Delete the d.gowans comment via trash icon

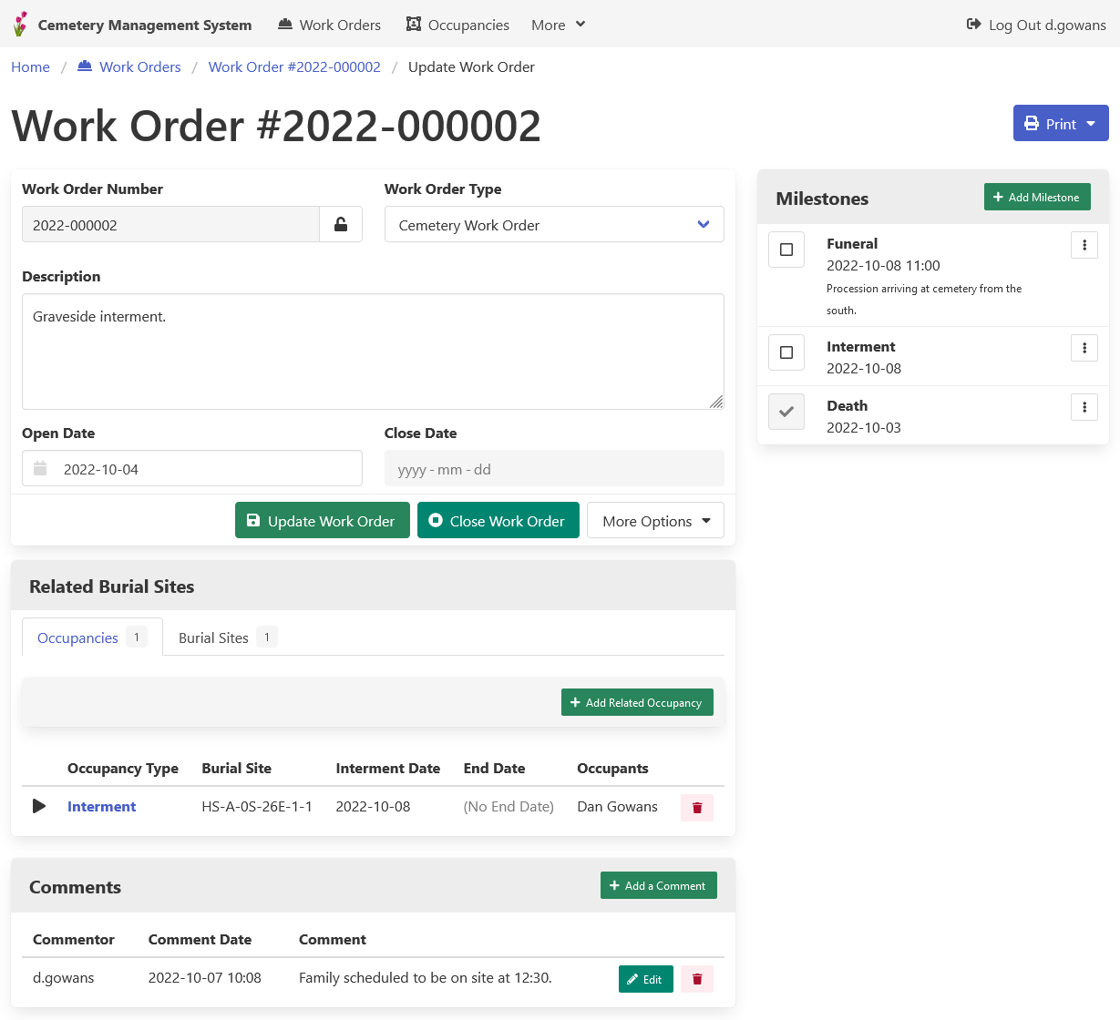point(697,979)
